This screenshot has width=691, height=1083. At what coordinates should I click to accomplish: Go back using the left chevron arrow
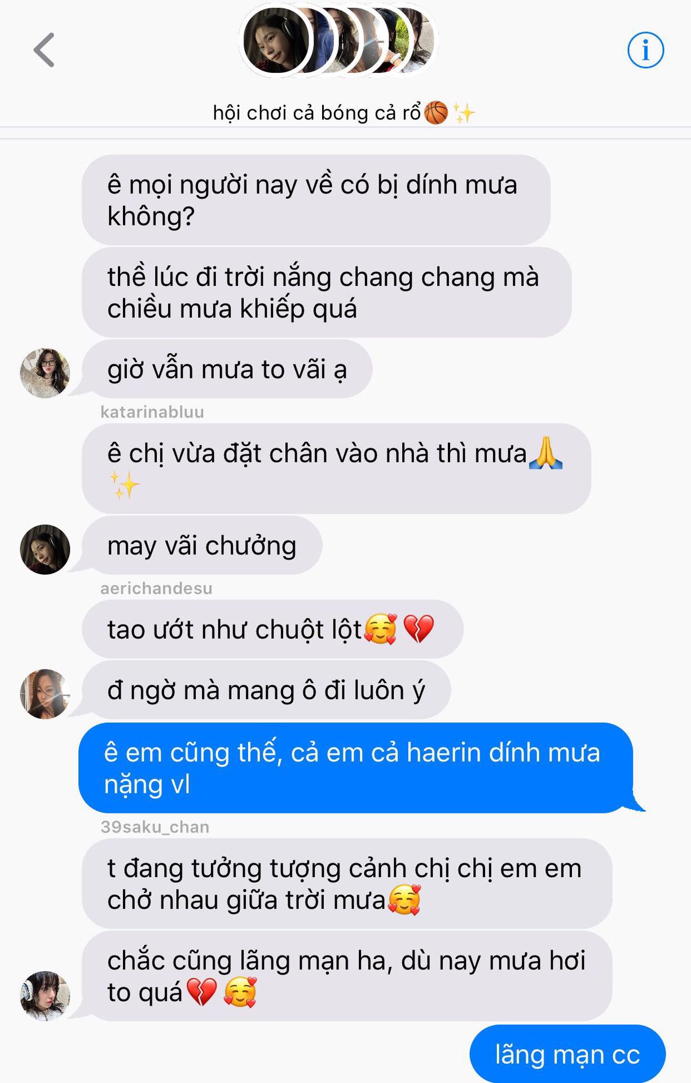click(44, 50)
